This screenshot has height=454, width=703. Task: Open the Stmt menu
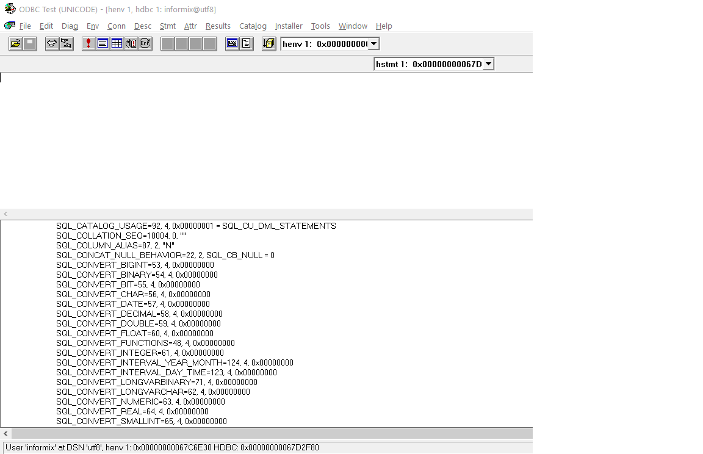pyautogui.click(x=168, y=26)
